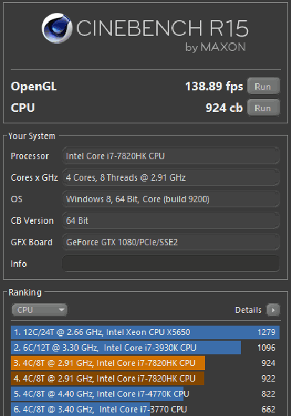Click the 924 cb CPU score
The height and width of the screenshot is (416, 291).
pos(224,108)
